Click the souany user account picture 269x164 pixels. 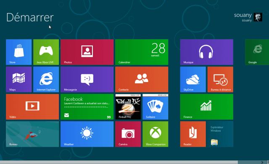click(258, 17)
